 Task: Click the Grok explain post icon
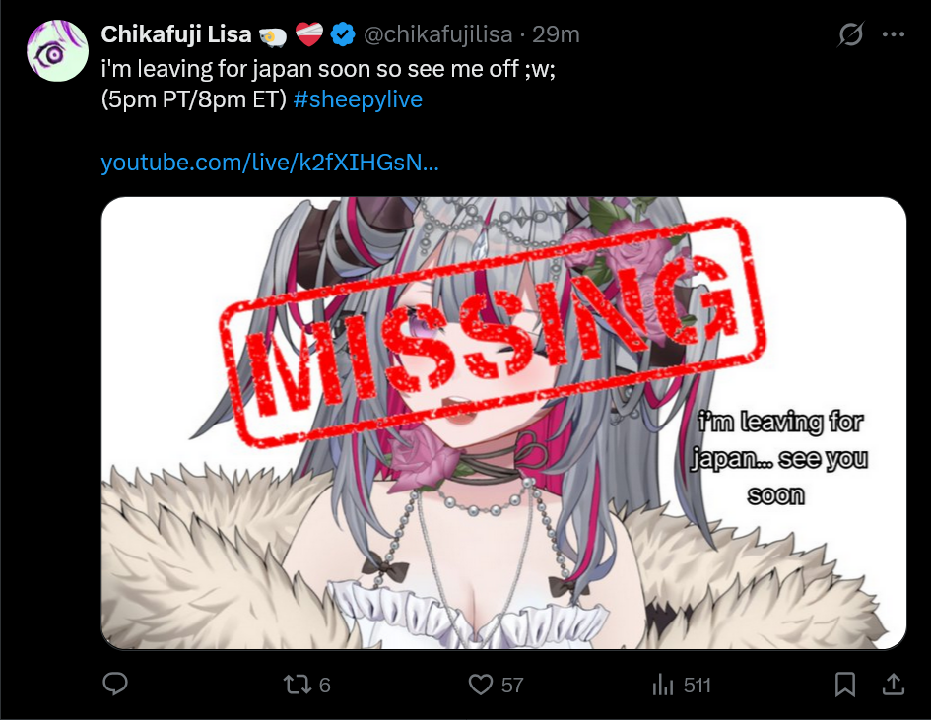[x=850, y=34]
